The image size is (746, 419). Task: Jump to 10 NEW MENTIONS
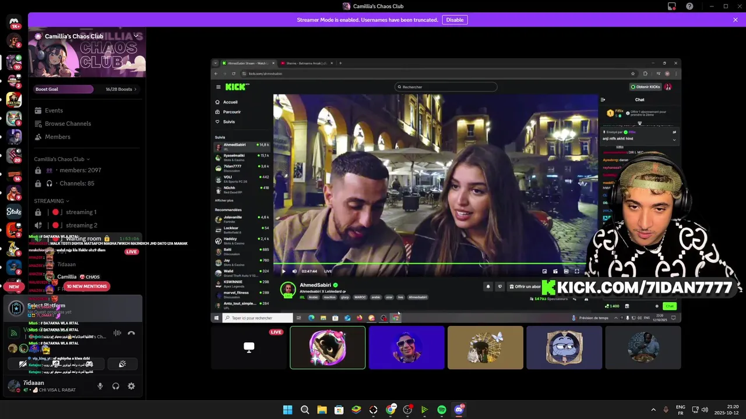[x=86, y=286]
